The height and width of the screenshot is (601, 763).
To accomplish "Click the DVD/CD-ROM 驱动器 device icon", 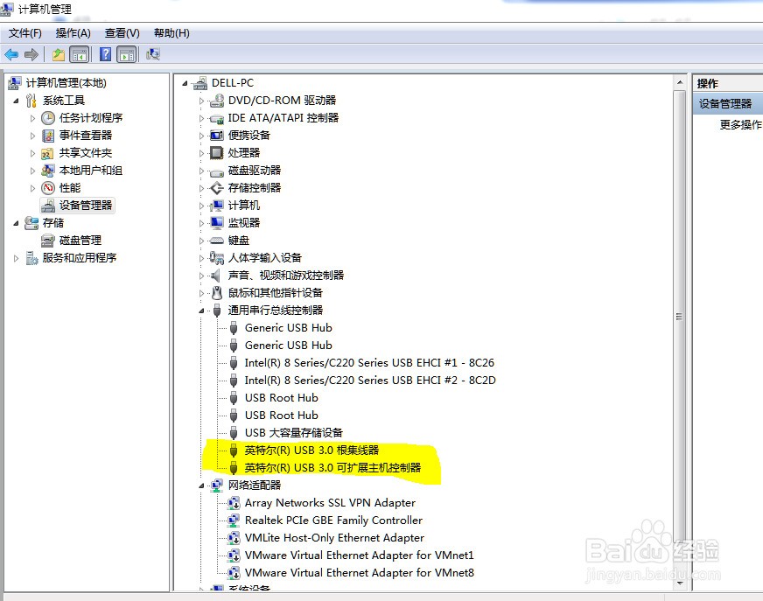I will click(216, 101).
